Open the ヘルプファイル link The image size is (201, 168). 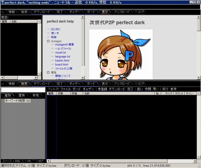pyautogui.click(x=63, y=49)
